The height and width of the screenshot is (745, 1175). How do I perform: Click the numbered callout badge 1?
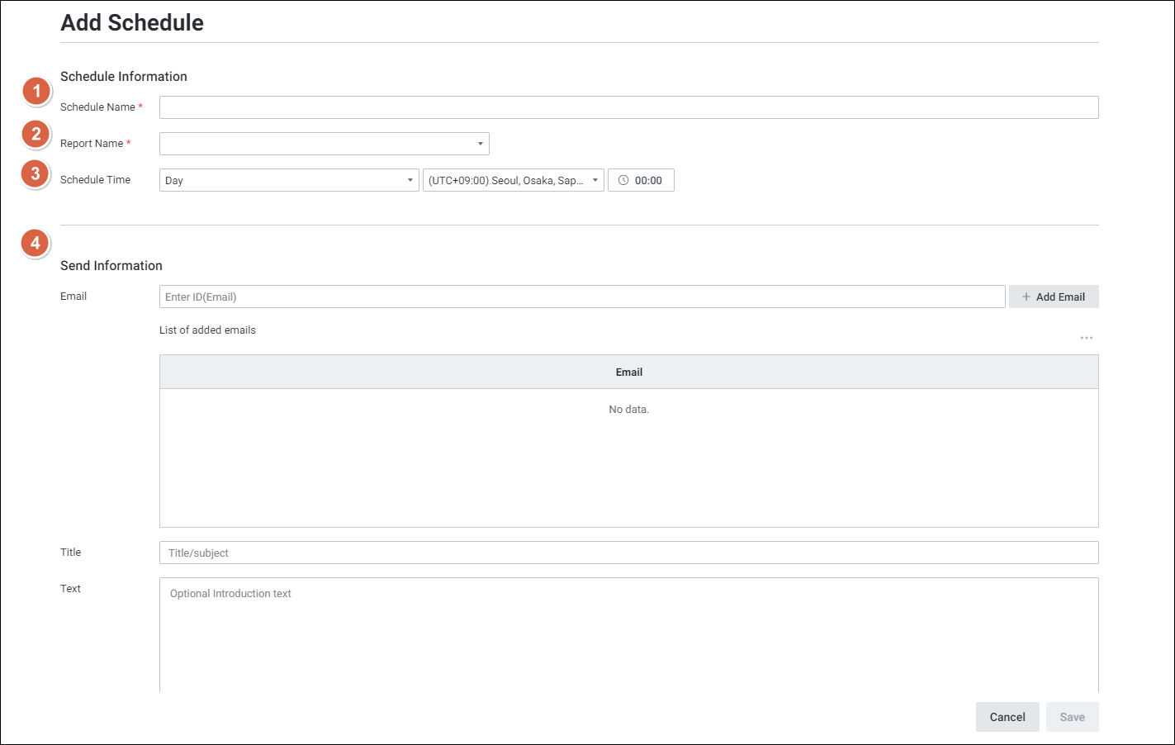pos(36,92)
